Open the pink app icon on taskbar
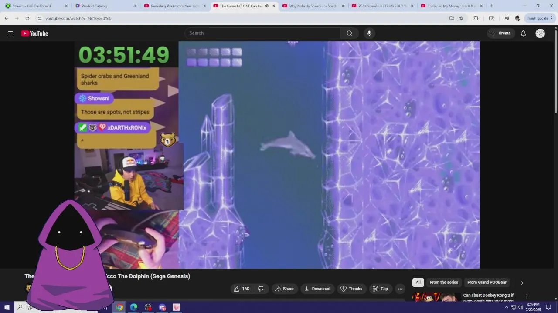 pyautogui.click(x=177, y=307)
